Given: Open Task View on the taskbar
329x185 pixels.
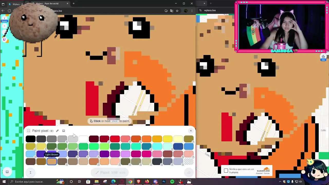Looking at the screenshot, I should point(79,182).
